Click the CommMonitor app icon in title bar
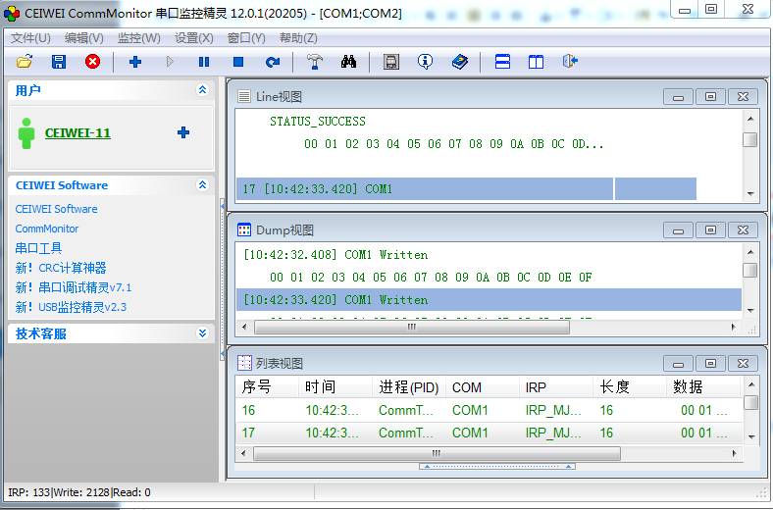 tap(12, 13)
